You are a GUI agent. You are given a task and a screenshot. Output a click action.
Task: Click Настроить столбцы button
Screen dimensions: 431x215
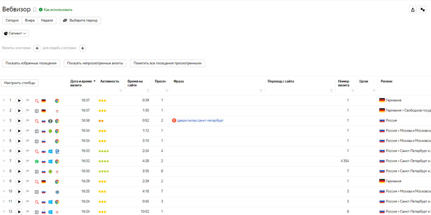(x=19, y=83)
